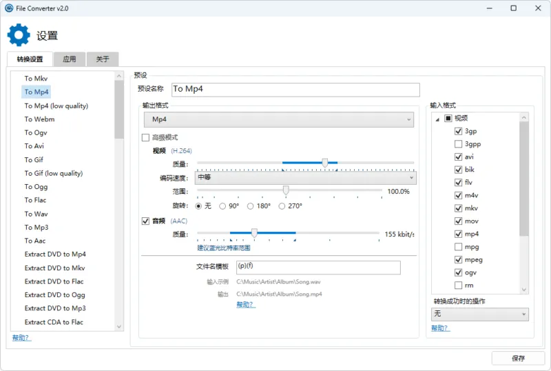Switch to the 应用 tab

(70, 59)
